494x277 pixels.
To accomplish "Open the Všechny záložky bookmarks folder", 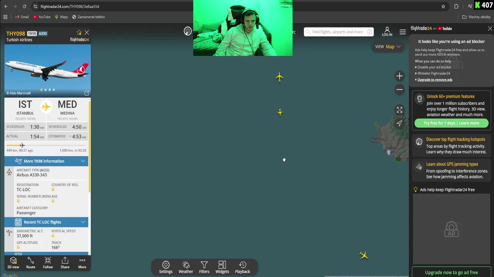I will [476, 17].
